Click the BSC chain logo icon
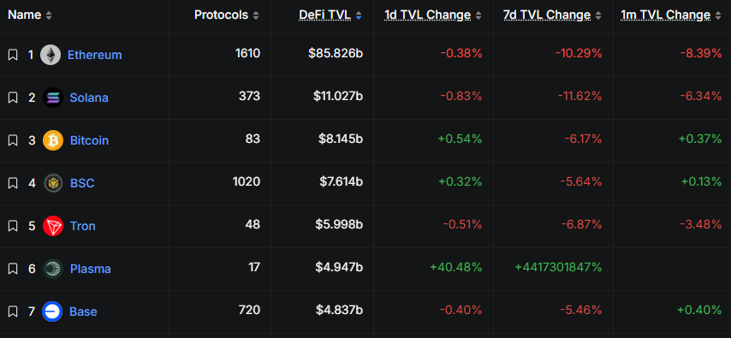The image size is (731, 338). (x=53, y=183)
